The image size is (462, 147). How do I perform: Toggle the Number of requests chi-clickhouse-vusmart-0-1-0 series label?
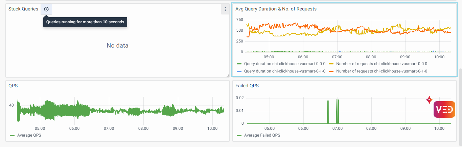(382, 71)
